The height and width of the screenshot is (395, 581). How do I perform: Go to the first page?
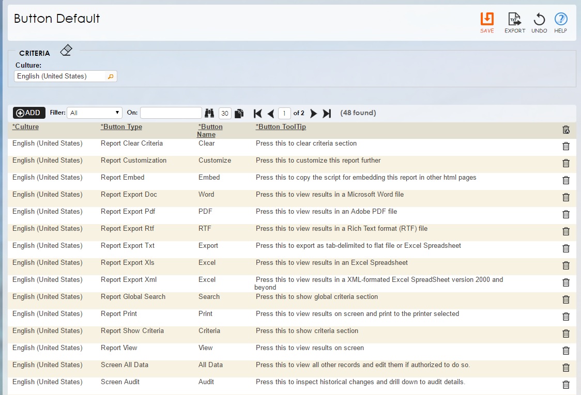pyautogui.click(x=258, y=113)
